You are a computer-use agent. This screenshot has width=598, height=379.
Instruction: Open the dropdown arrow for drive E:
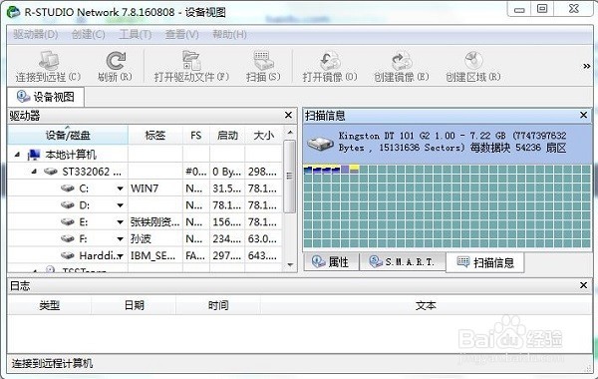click(x=121, y=222)
